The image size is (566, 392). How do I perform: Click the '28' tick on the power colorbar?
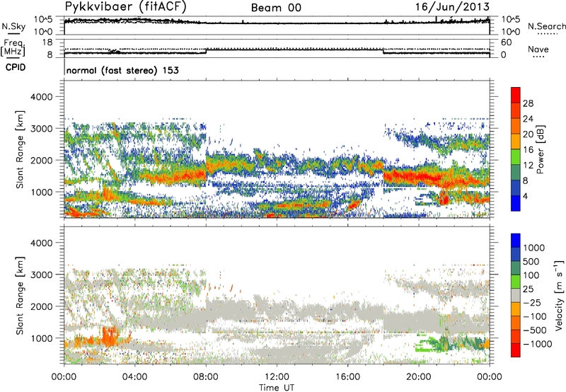pyautogui.click(x=528, y=103)
